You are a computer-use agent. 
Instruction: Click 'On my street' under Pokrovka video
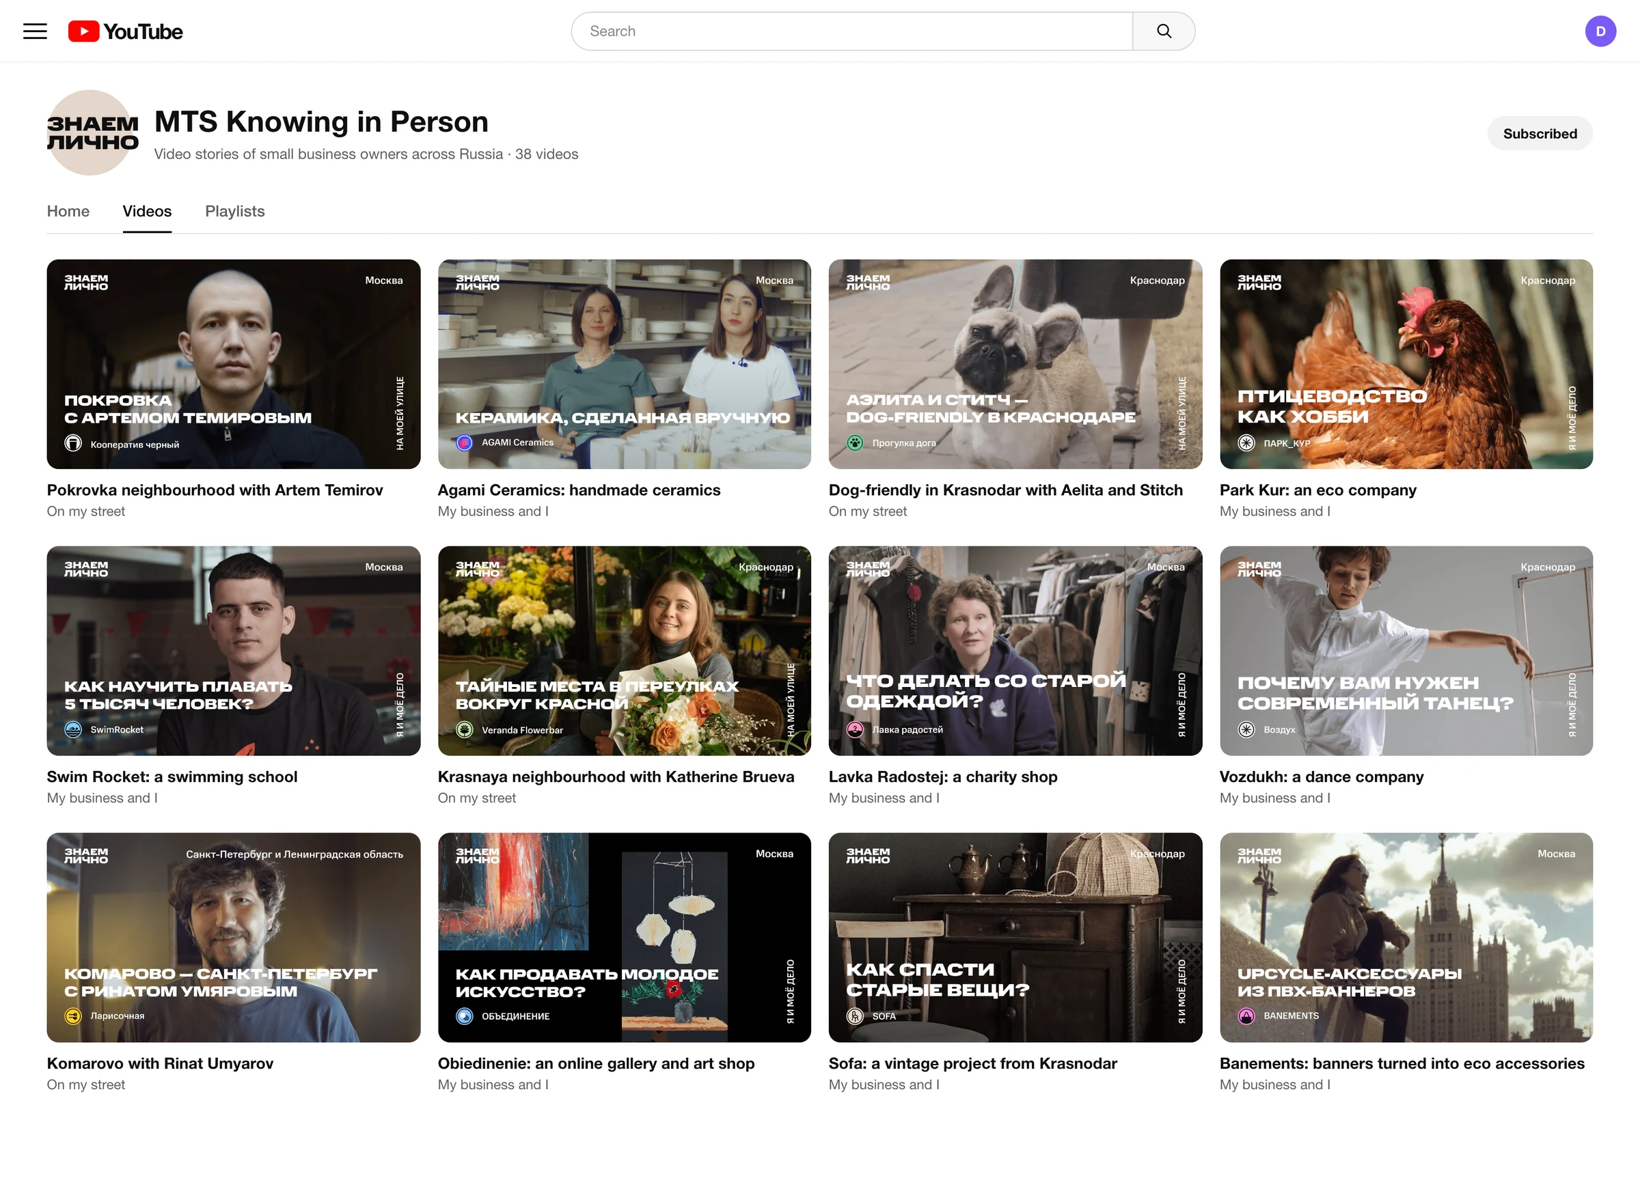86,511
